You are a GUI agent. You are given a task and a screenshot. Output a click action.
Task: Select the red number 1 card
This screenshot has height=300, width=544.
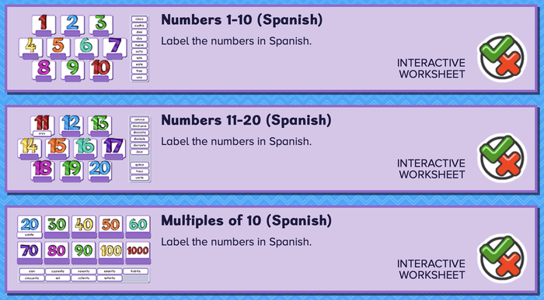[44, 26]
